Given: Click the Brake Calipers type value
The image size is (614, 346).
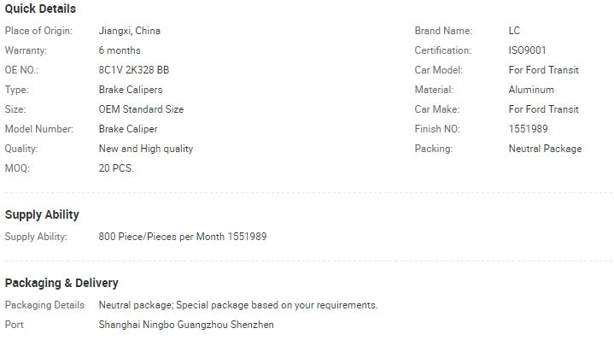Looking at the screenshot, I should click(130, 90).
